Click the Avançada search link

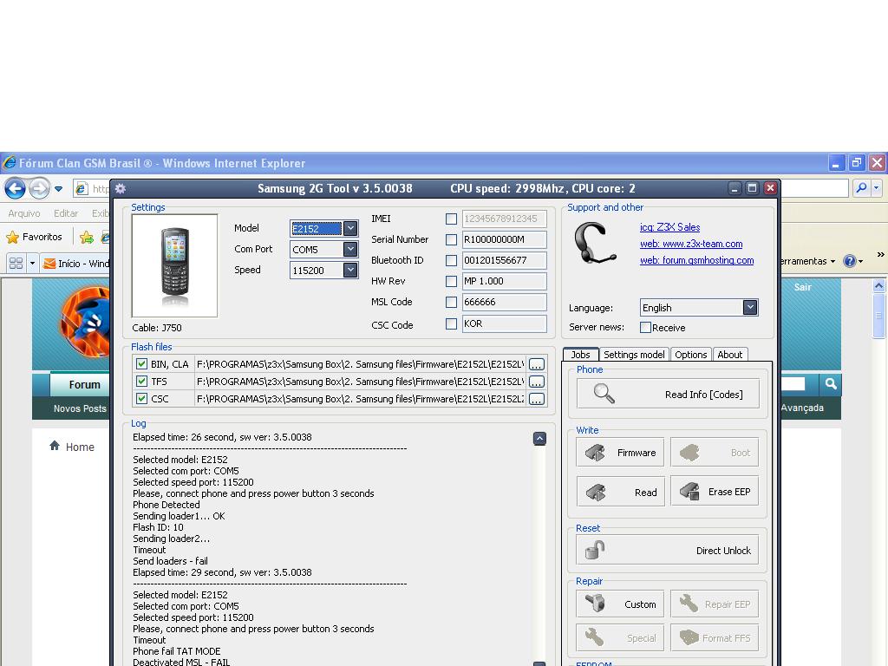point(802,408)
